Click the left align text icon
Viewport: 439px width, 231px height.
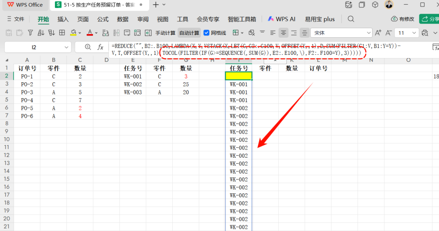coord(273,33)
